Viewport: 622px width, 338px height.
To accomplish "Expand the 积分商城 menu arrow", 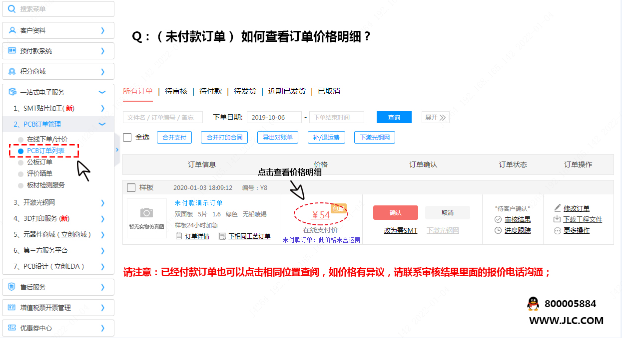I will (102, 72).
